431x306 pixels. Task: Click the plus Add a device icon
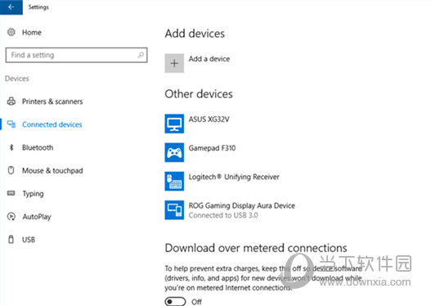click(174, 63)
